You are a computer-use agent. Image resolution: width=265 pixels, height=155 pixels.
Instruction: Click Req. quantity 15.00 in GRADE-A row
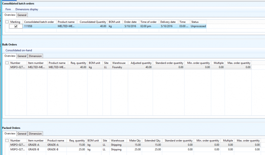pyautogui.click(x=76, y=145)
